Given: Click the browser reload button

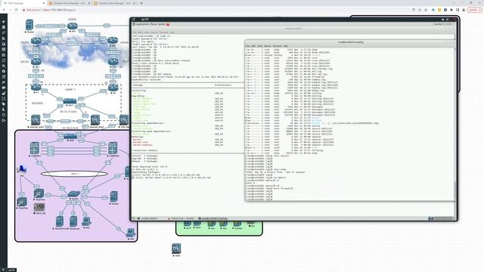Looking at the screenshot, I should click(x=17, y=10).
